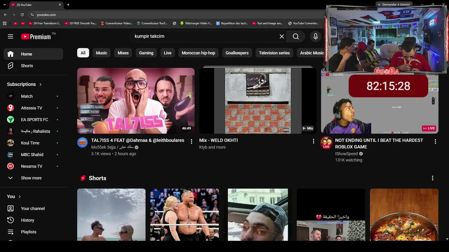The width and height of the screenshot is (449, 252).
Task: Click the browser forward arrow
Action: [14, 15]
